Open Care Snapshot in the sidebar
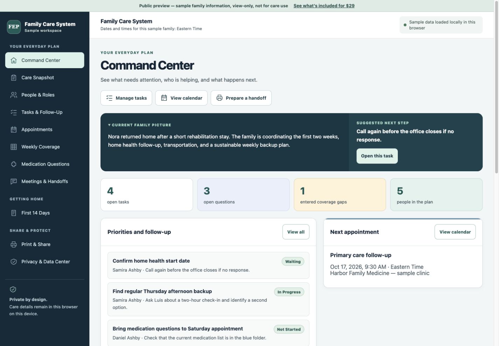This screenshot has height=346, width=499. [x=44, y=78]
